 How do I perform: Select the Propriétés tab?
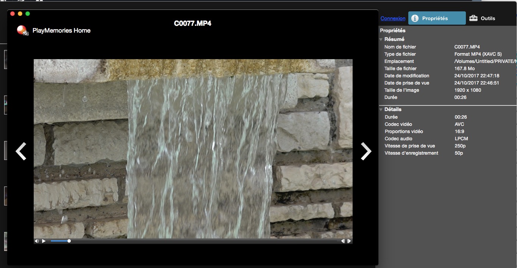click(x=437, y=18)
